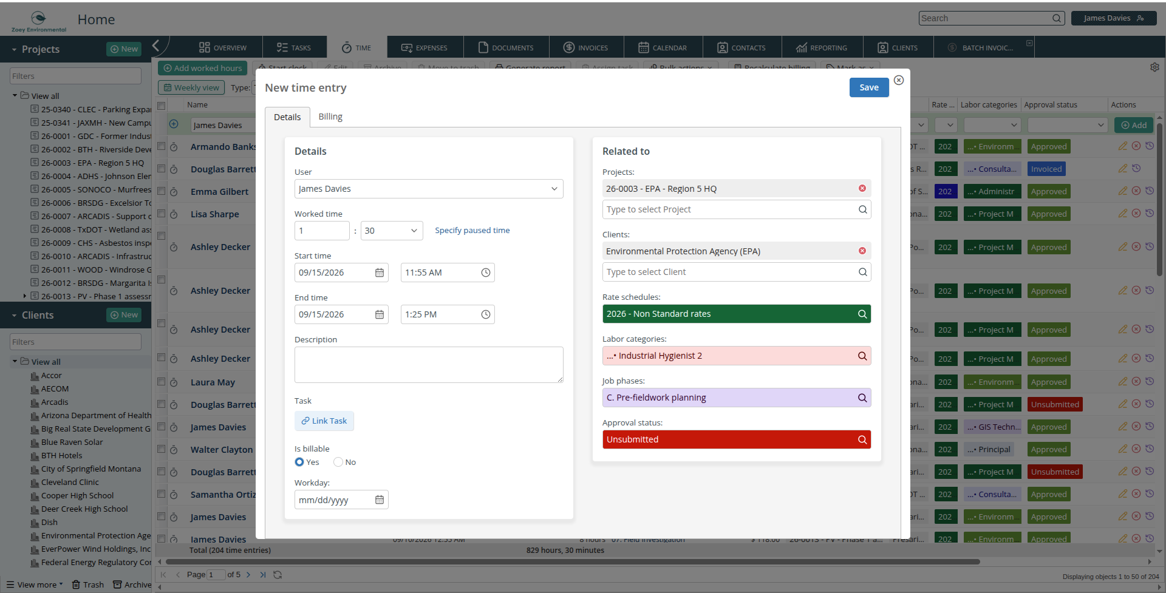This screenshot has height=593, width=1166.
Task: Expand the 26-0013 PV Phase 1 project
Action: point(24,296)
